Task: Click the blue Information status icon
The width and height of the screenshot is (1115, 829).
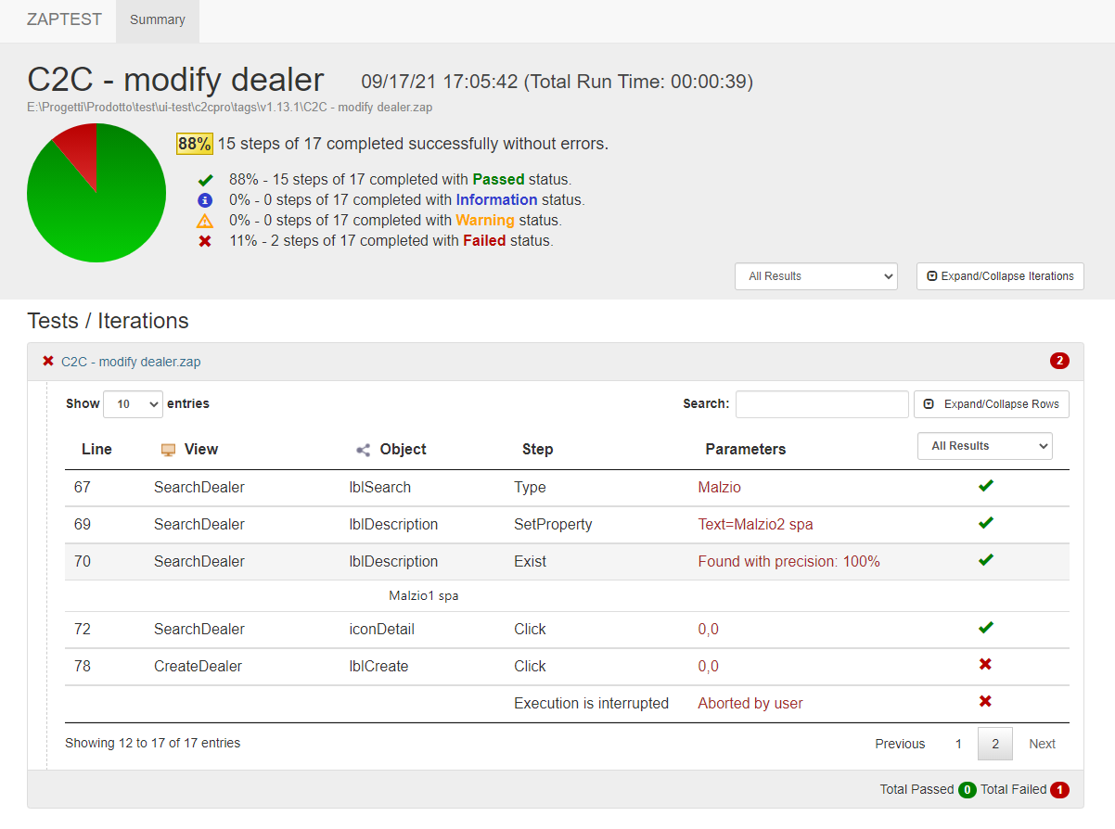Action: coord(206,200)
